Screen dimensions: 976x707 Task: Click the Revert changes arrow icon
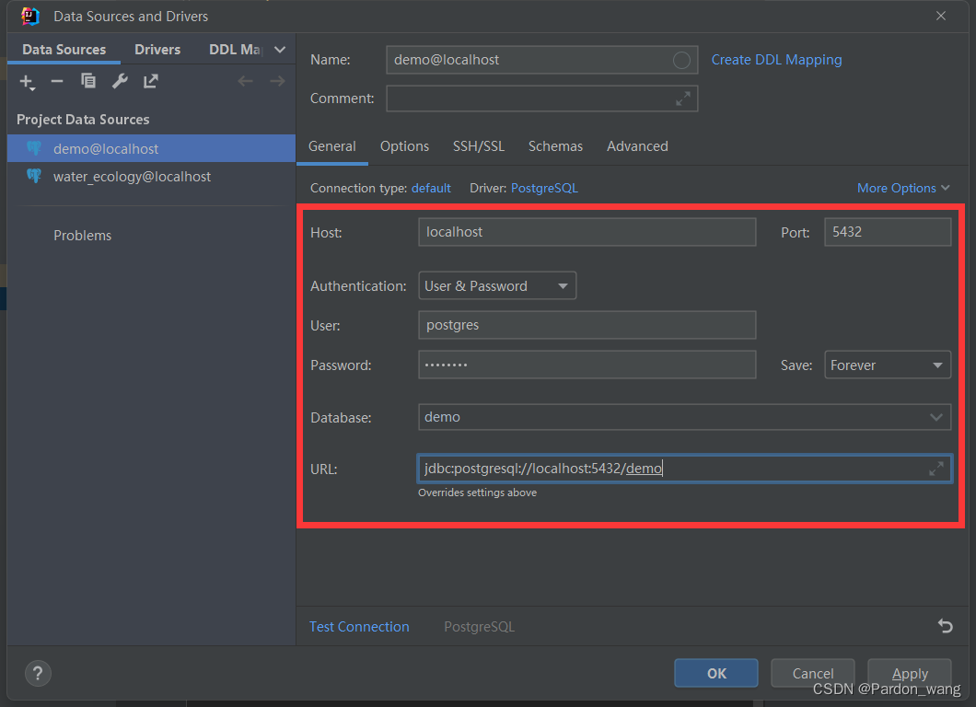coord(945,625)
